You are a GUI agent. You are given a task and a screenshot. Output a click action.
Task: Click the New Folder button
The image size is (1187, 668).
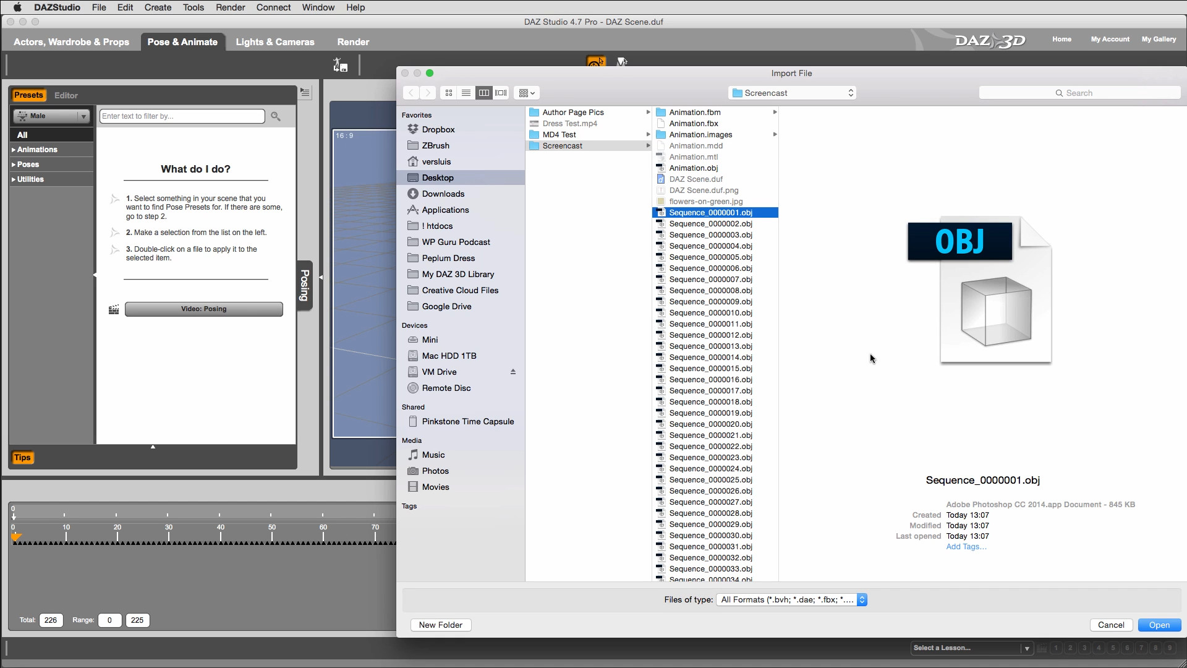point(440,625)
